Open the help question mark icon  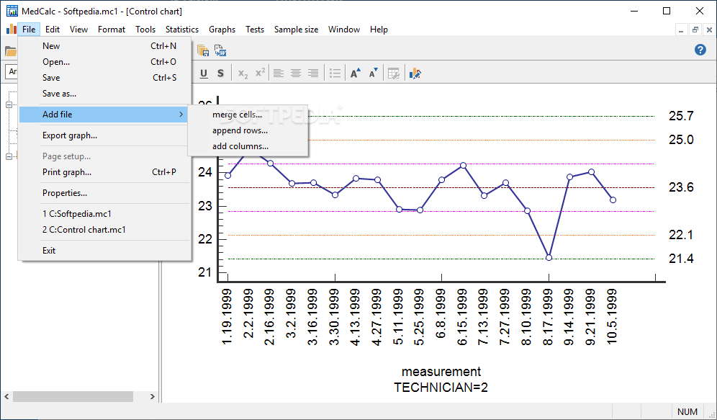[x=700, y=50]
